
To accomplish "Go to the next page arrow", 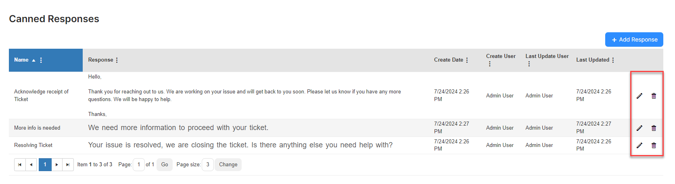I will (57, 165).
